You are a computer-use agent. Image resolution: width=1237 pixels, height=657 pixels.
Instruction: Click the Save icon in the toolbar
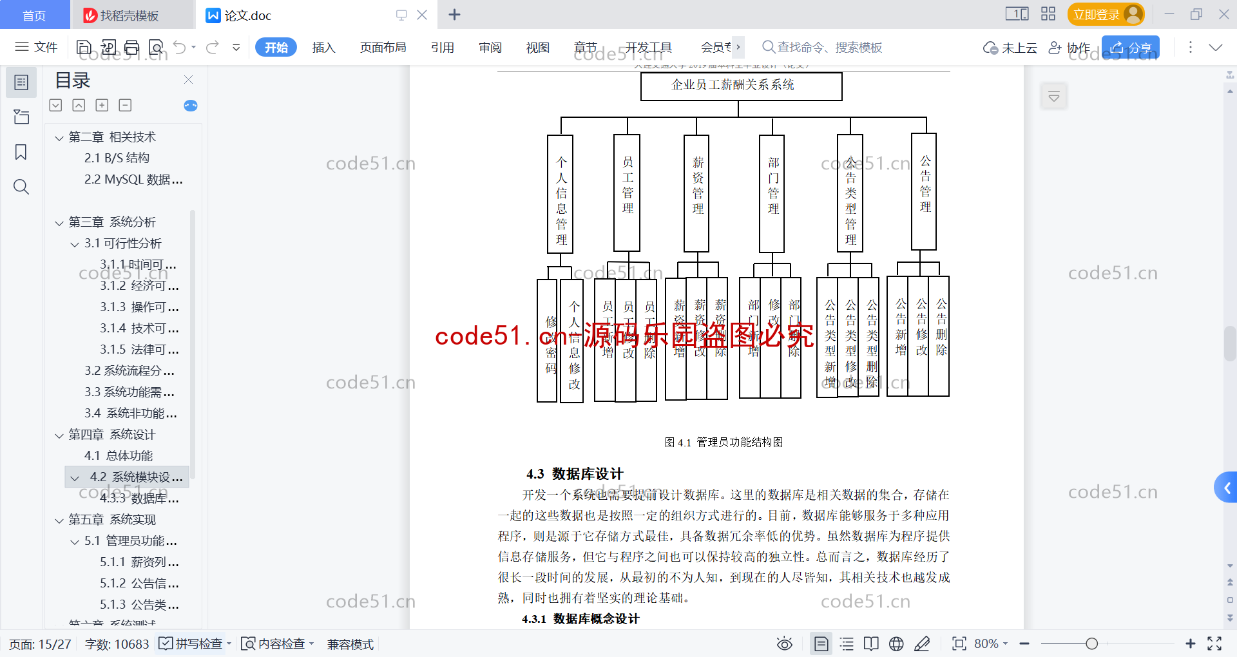click(84, 47)
